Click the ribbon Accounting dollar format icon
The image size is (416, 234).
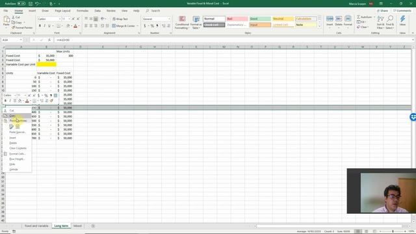click(145, 26)
